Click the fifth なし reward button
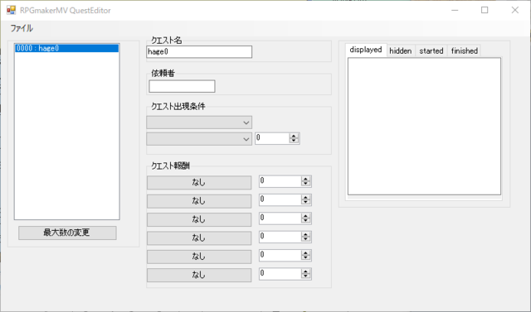531x312 pixels. coord(199,257)
